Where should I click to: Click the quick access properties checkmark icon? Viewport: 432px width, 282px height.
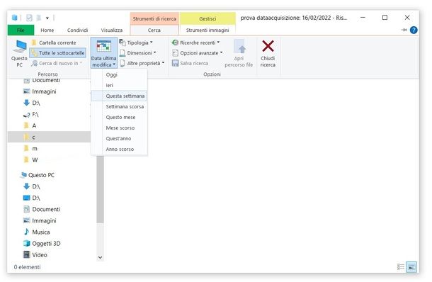click(29, 18)
